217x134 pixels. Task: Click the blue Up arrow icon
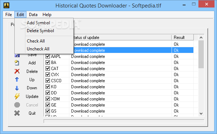point(17,80)
